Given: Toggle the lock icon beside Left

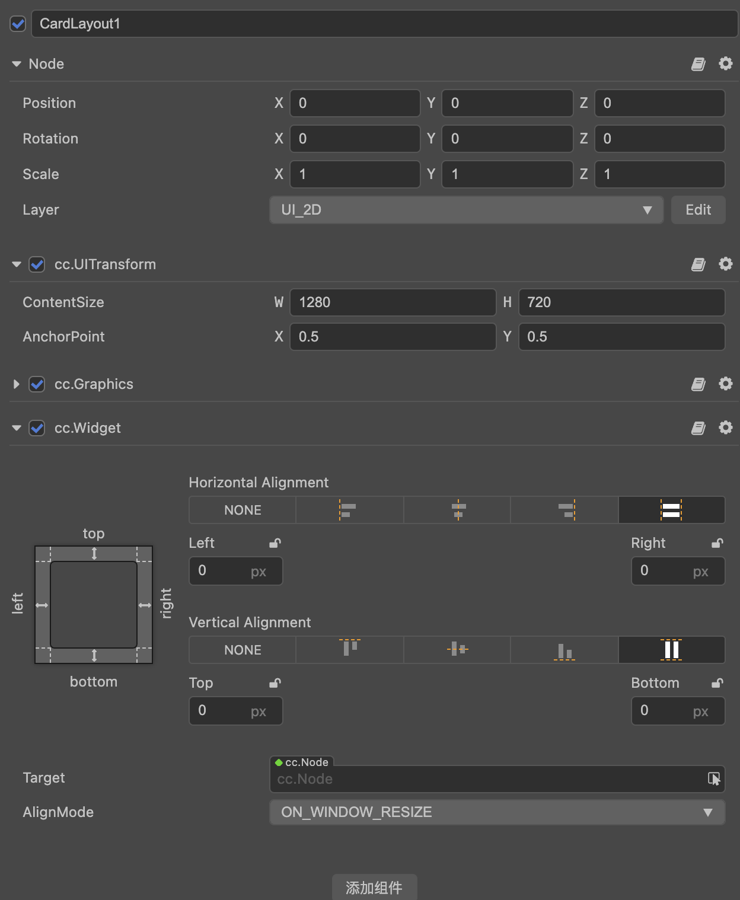Looking at the screenshot, I should pos(275,543).
